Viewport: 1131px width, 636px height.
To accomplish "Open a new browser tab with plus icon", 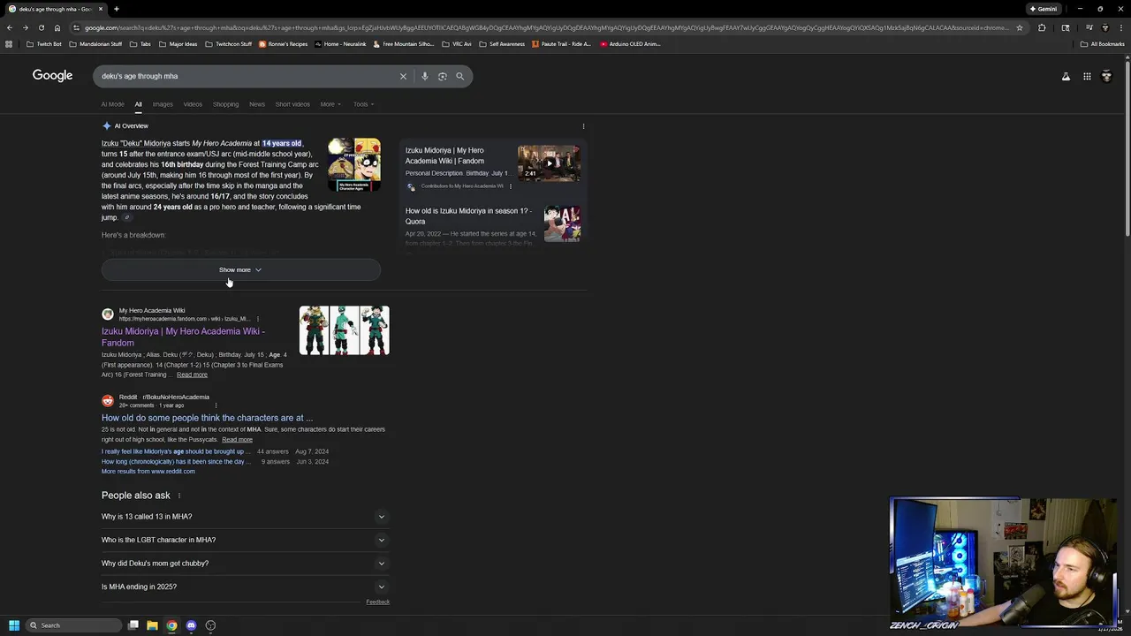I will 116,9.
